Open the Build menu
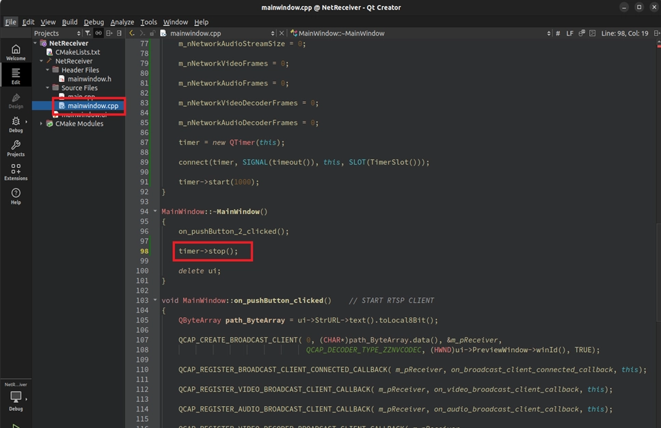Image resolution: width=661 pixels, height=428 pixels. click(70, 22)
